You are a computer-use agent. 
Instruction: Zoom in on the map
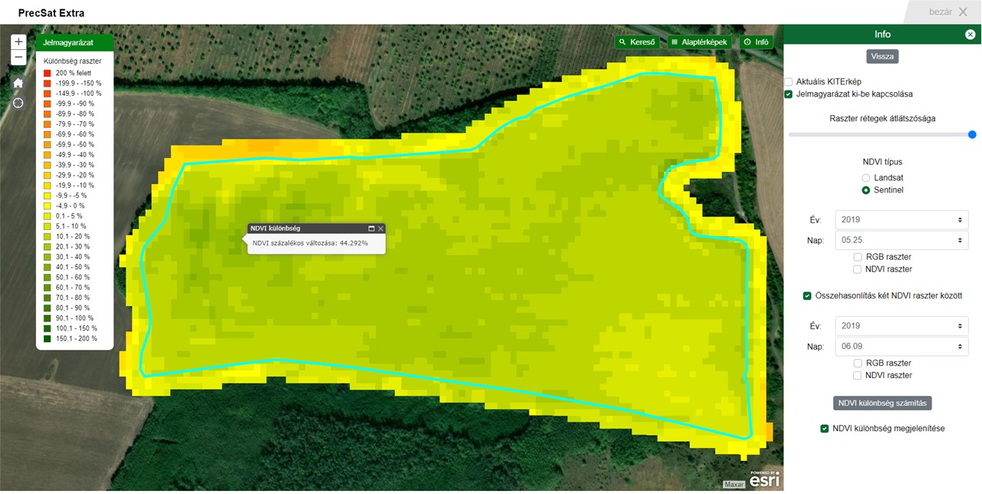point(18,42)
